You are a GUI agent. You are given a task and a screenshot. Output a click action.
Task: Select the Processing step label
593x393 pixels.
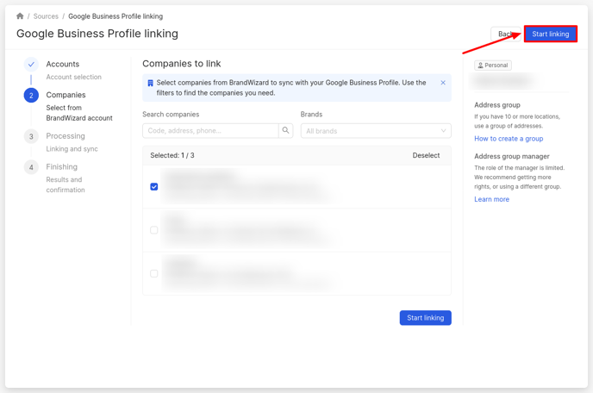(66, 136)
